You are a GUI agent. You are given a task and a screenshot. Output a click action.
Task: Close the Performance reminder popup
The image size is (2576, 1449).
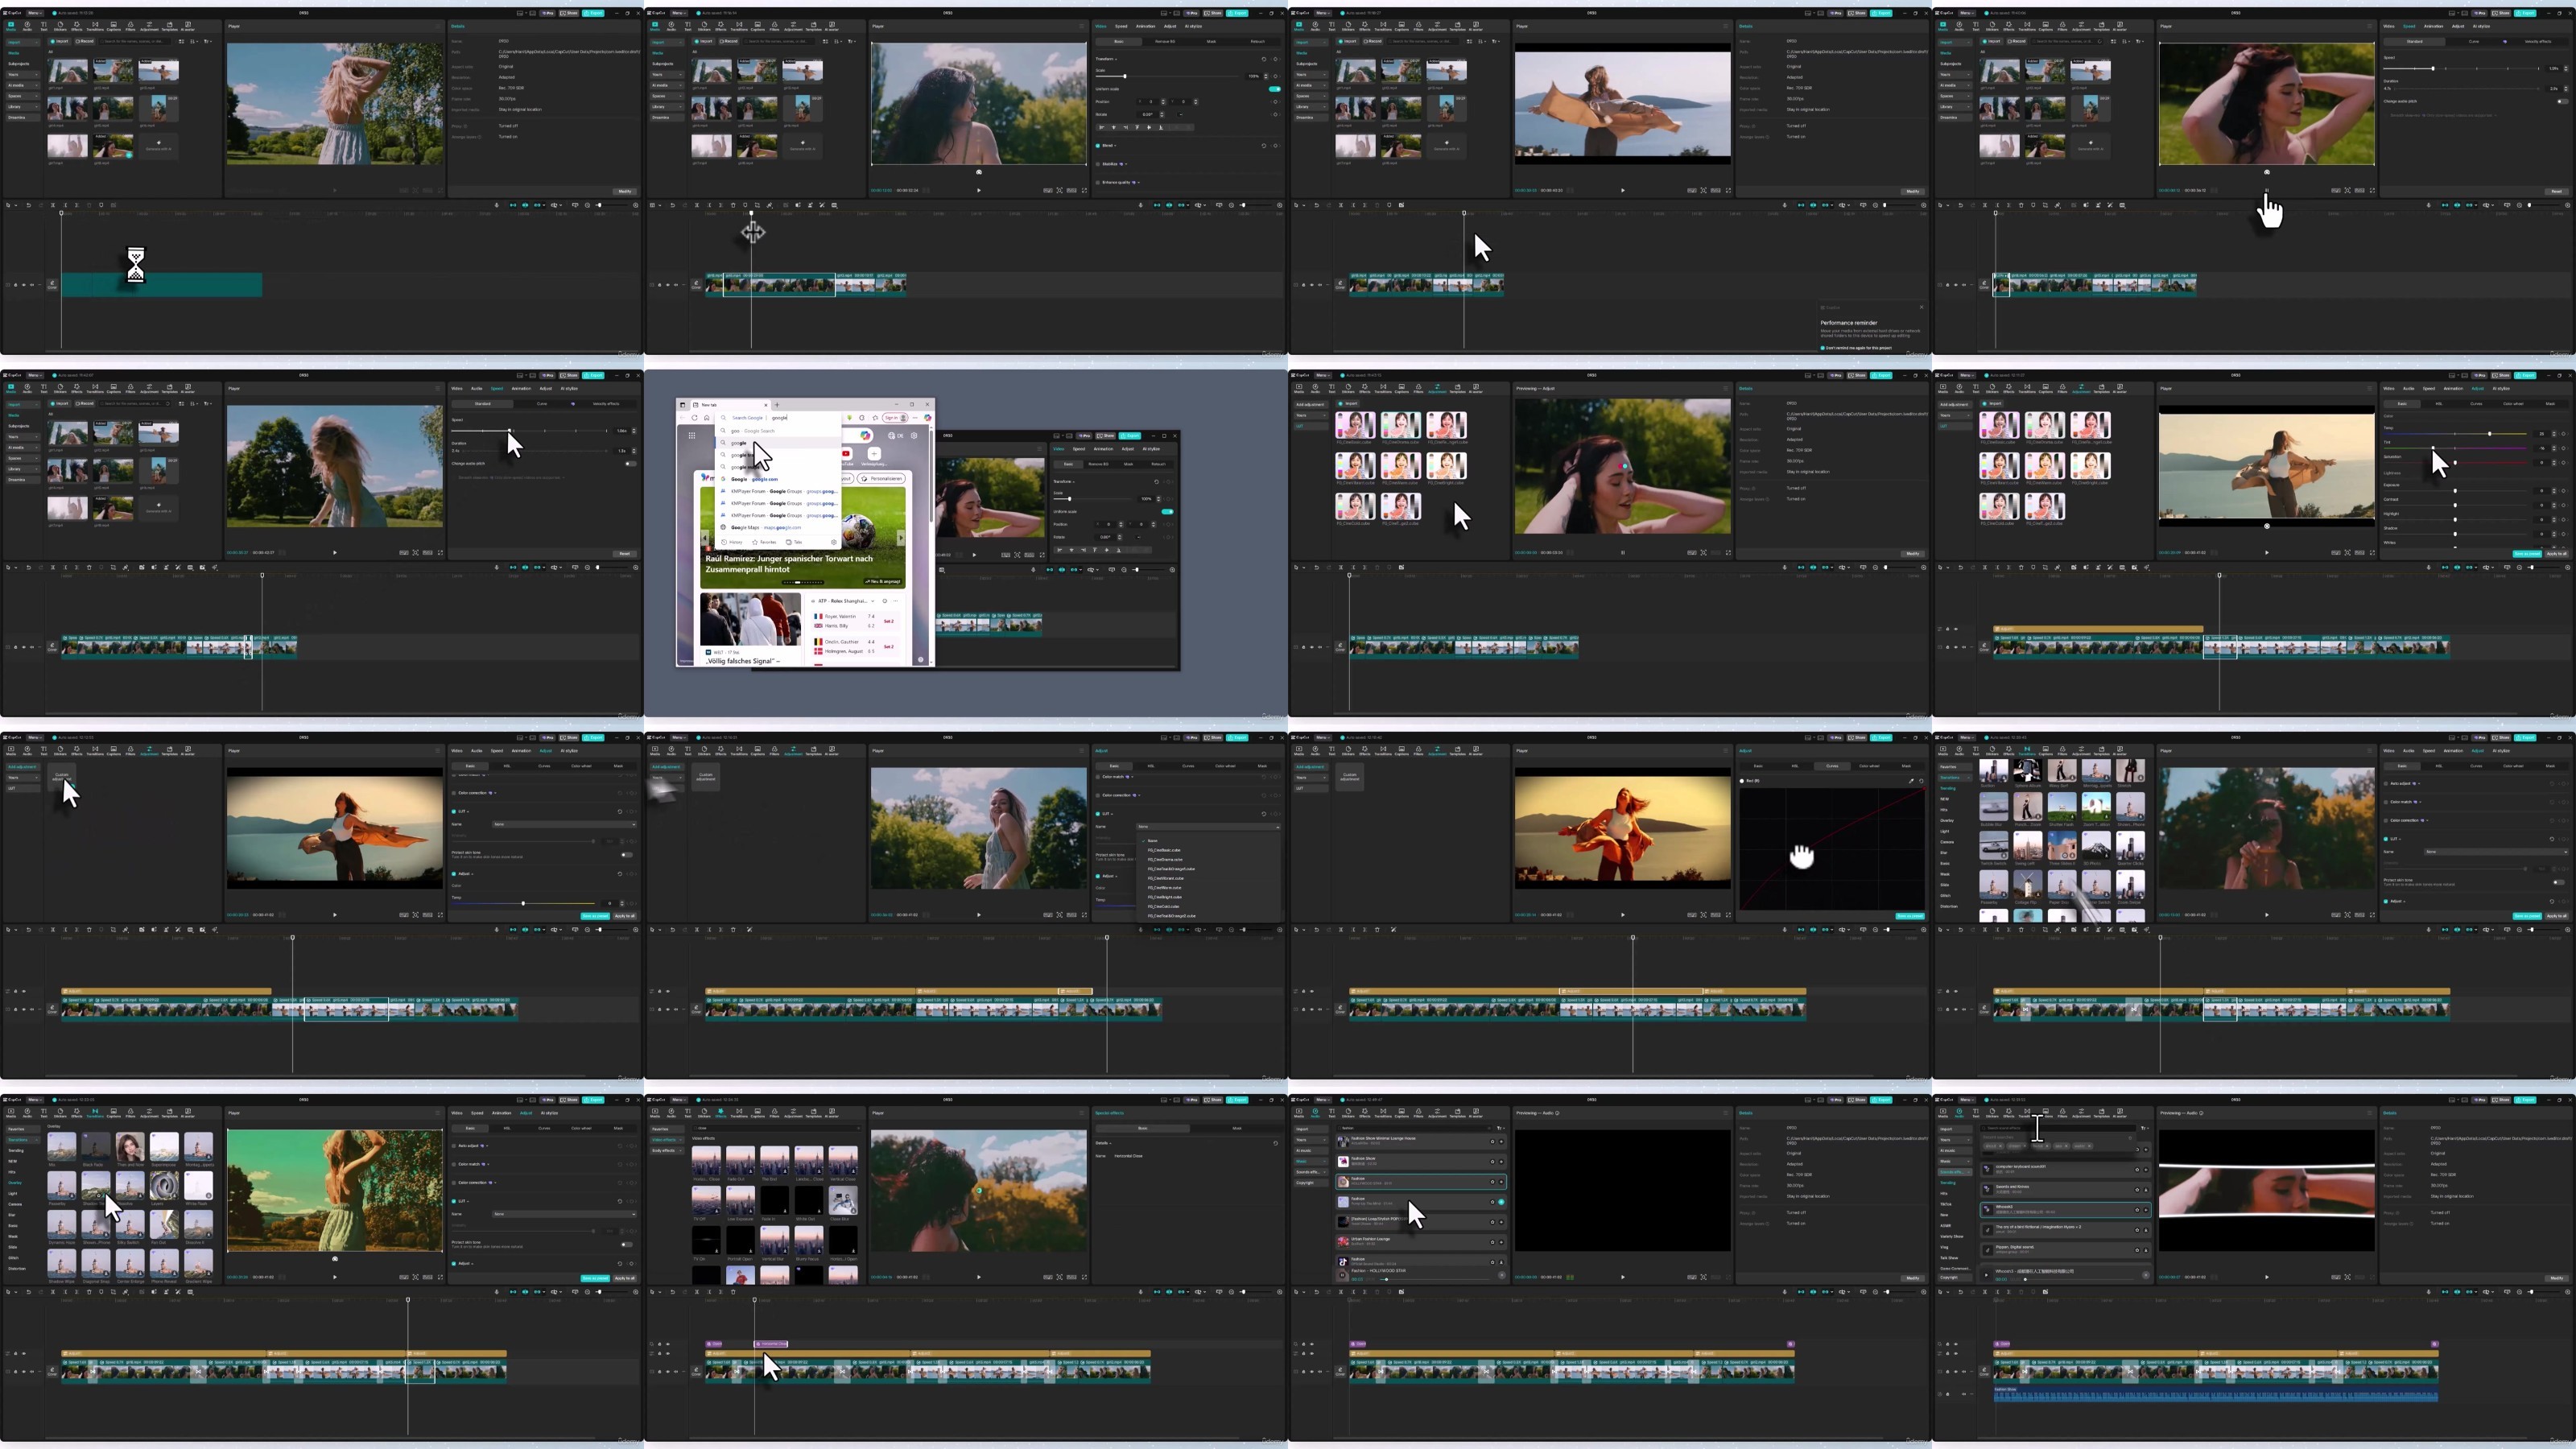(1922, 308)
